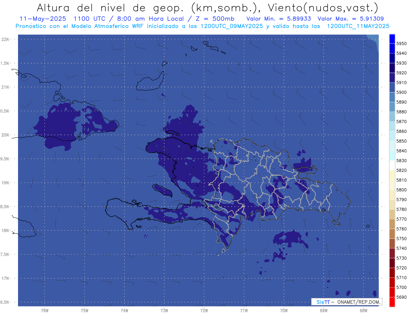Screen dimensions: 408x315
Task: Click the 70W longitude label
Action: (x=284, y=310)
